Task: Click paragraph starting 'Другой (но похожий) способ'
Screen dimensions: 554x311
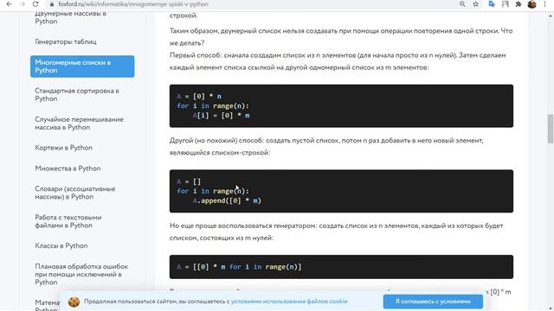Action: (x=326, y=147)
